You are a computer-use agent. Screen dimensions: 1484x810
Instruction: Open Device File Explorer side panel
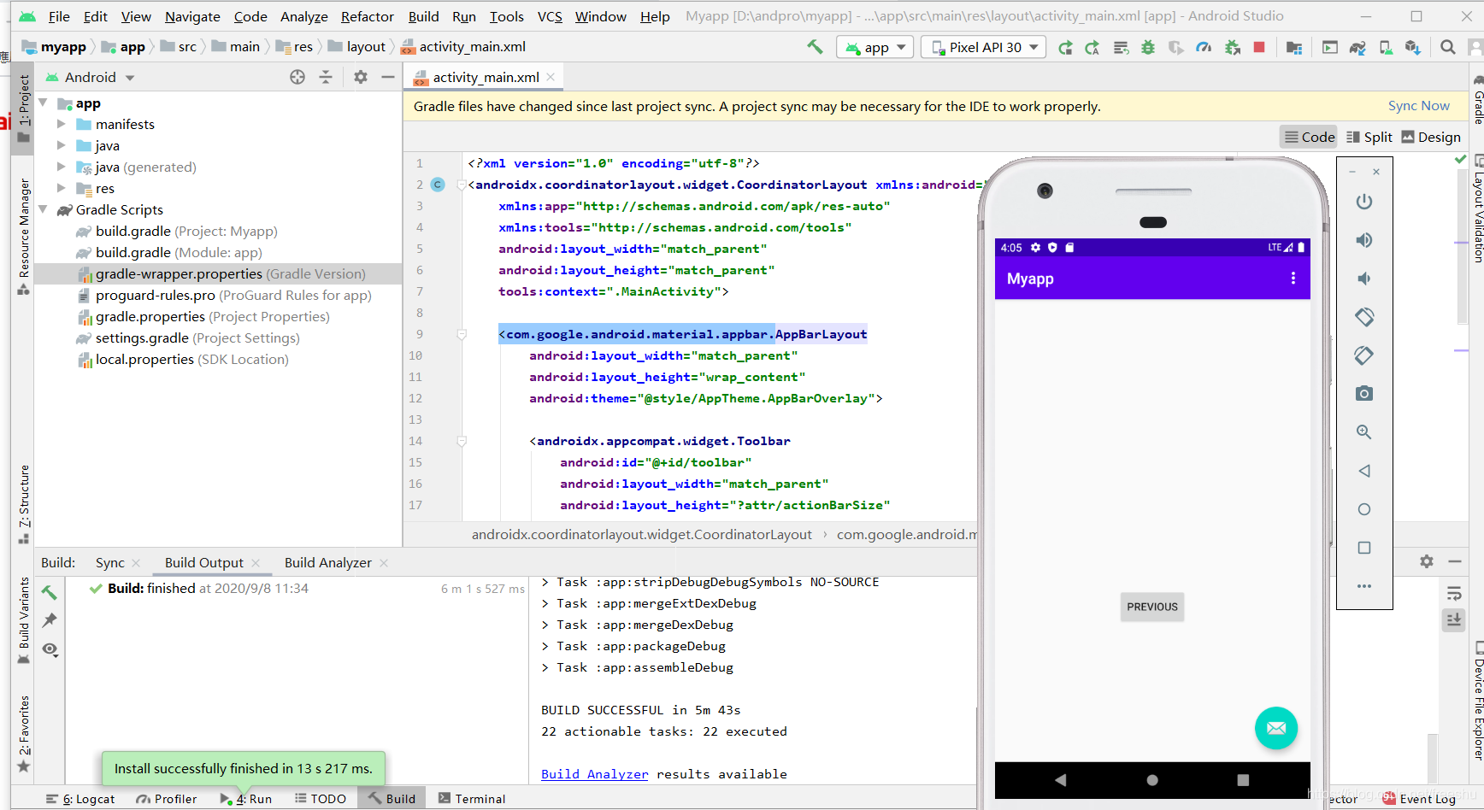tap(1478, 701)
